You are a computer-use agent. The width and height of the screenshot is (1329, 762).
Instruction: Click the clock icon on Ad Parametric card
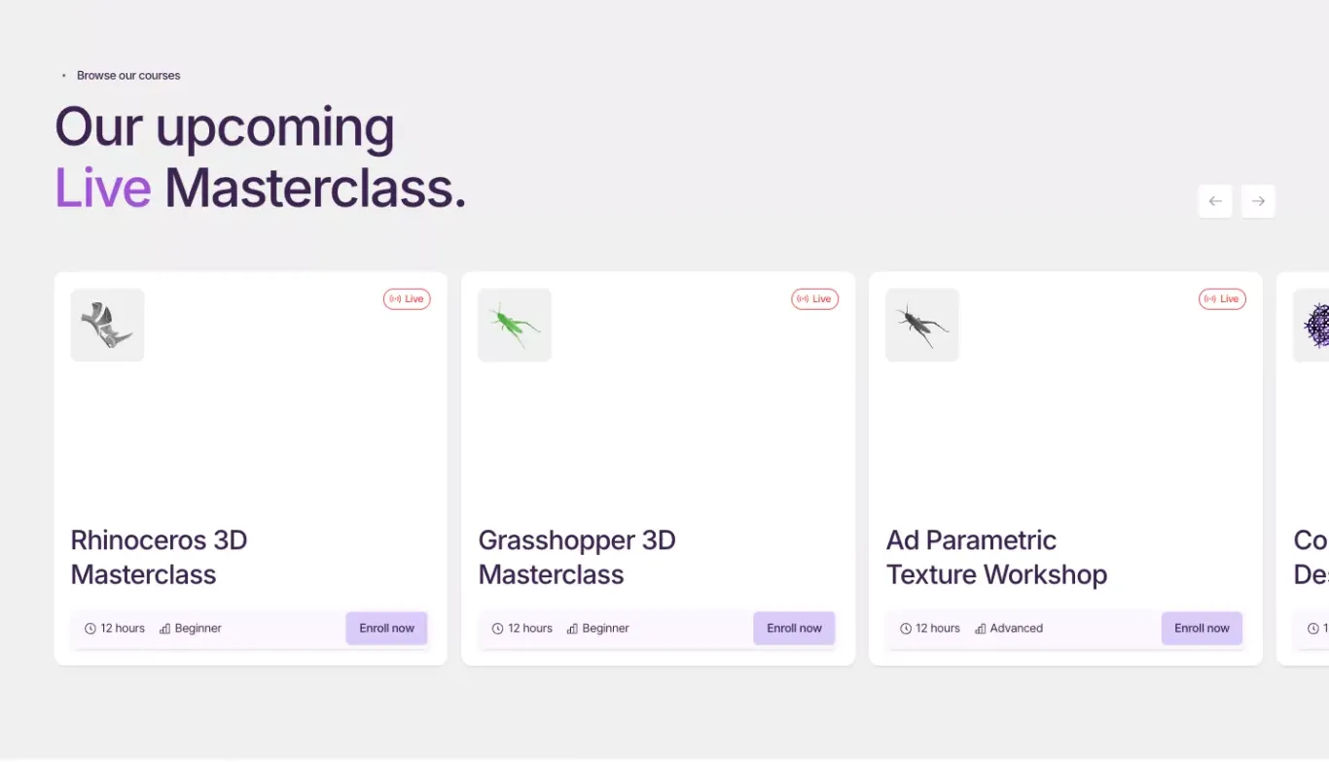906,629
